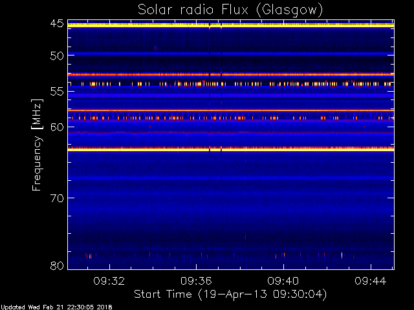Click the frequency tick label '60'
The image size is (414, 310).
[x=57, y=127]
